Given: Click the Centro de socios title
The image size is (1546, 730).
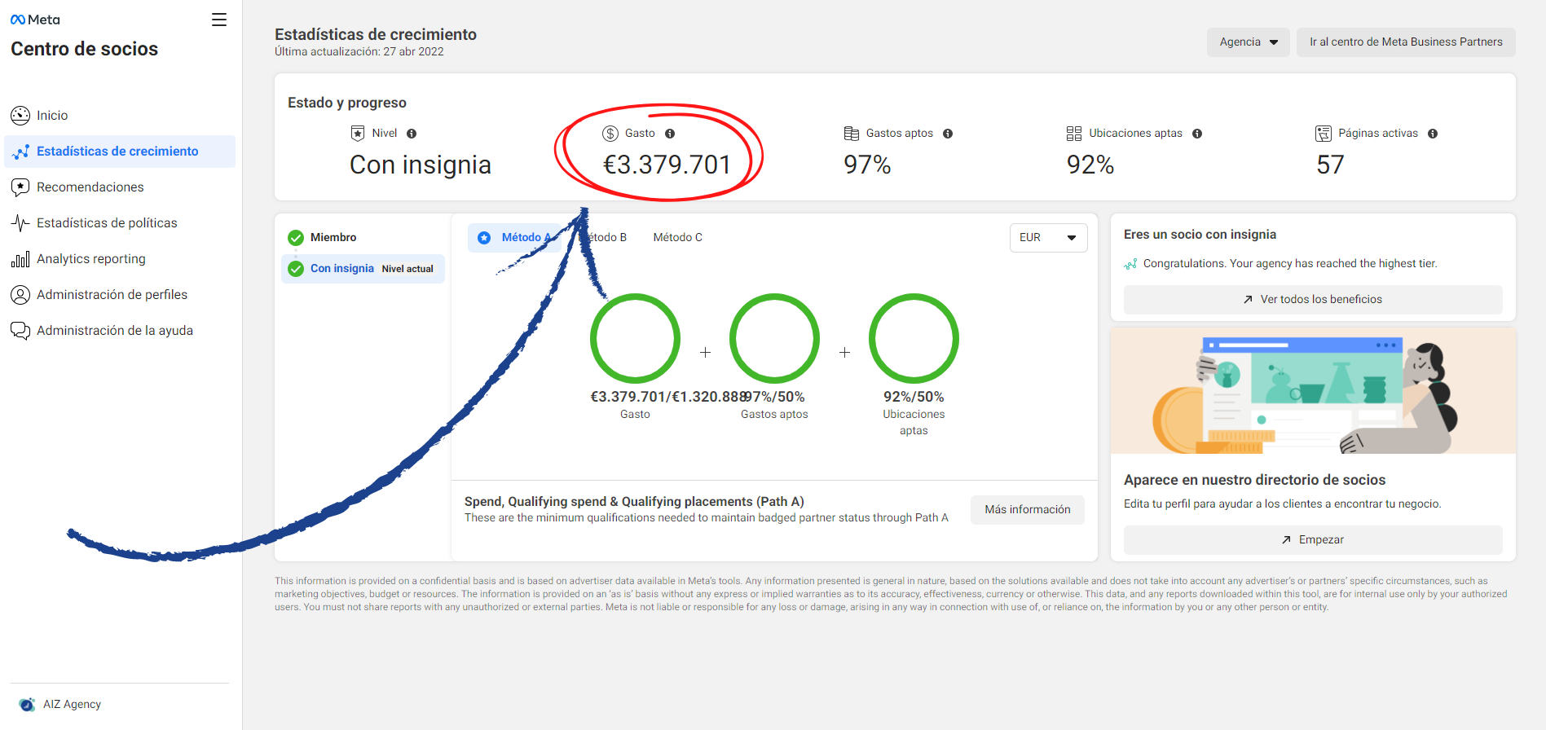Looking at the screenshot, I should click(x=85, y=49).
